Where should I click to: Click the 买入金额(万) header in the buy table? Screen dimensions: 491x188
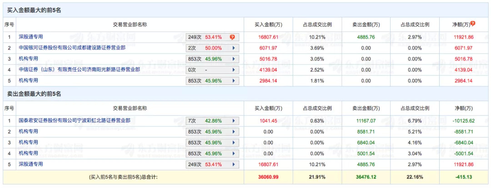point(268,24)
